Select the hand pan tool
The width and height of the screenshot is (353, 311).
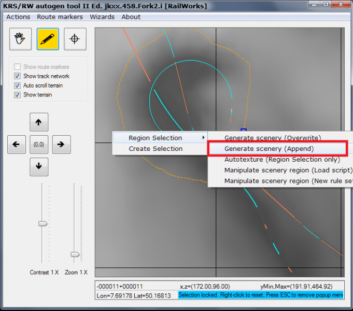point(21,39)
